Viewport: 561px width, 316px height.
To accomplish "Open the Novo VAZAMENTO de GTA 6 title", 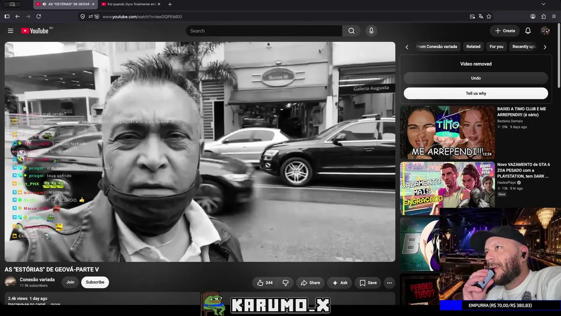I will pyautogui.click(x=524, y=170).
